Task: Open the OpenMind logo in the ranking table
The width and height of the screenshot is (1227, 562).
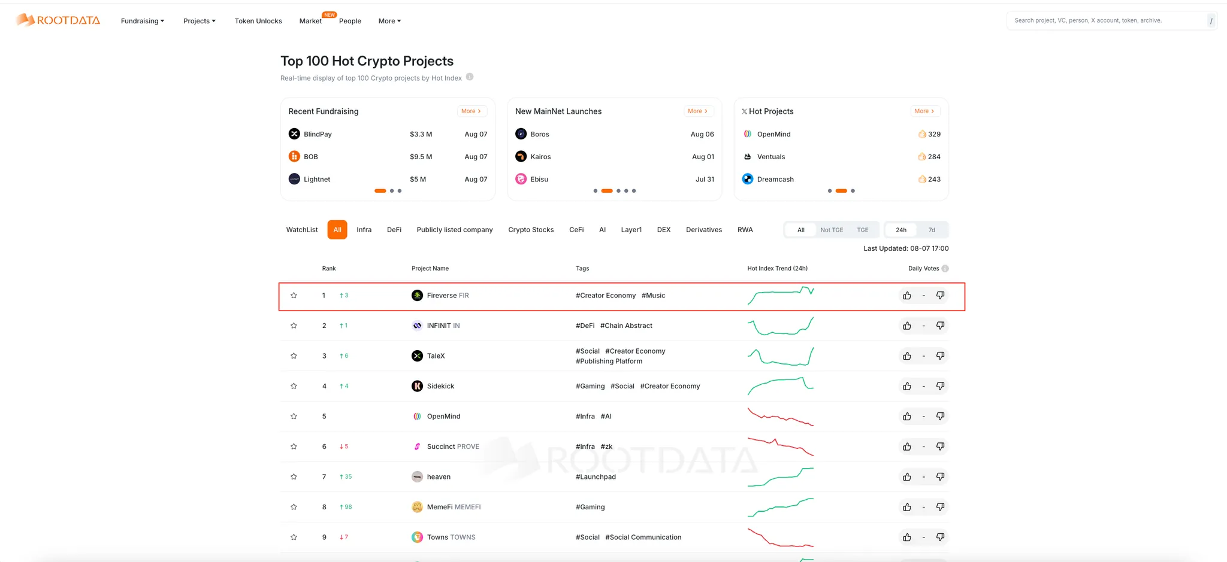Action: click(x=417, y=417)
